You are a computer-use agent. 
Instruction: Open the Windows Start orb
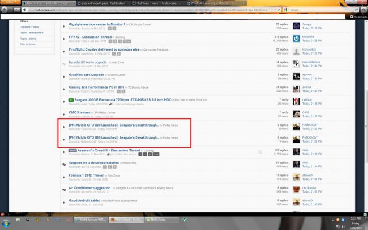(x=6, y=223)
